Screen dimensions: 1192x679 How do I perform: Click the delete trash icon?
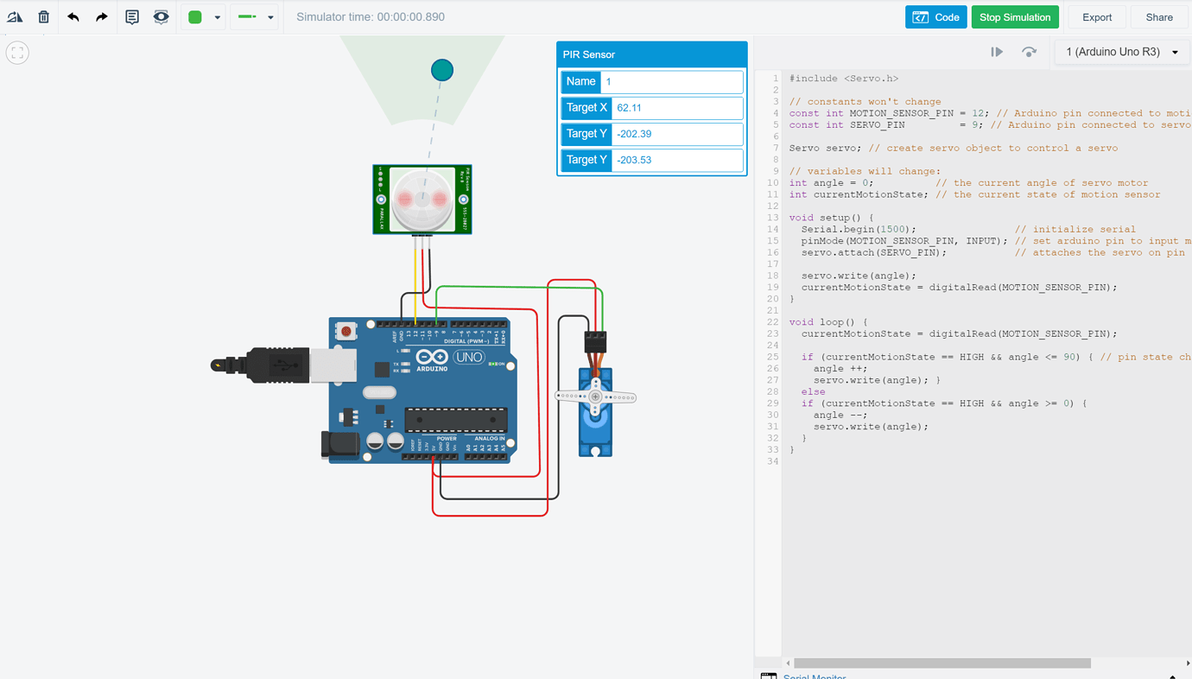tap(43, 16)
